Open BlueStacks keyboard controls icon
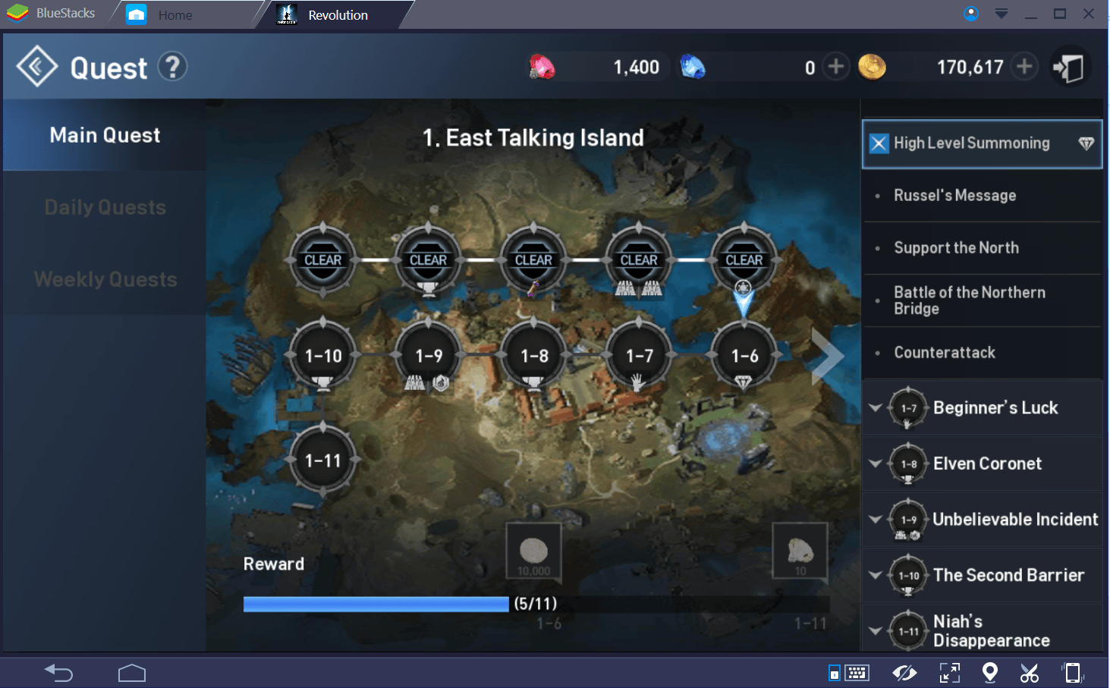The image size is (1110, 688). [857, 673]
